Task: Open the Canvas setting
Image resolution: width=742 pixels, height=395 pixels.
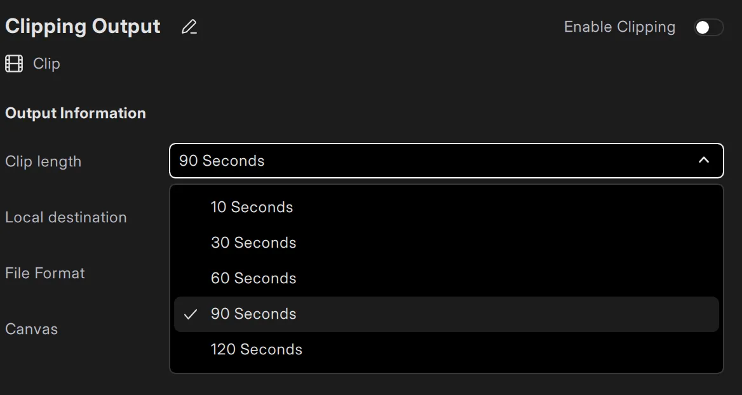Action: 31,329
